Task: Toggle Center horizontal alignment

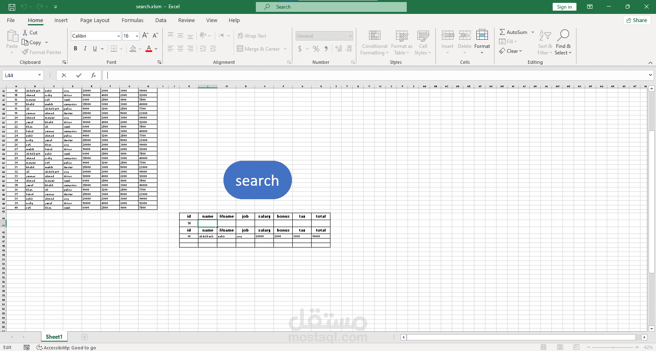Action: pos(180,49)
